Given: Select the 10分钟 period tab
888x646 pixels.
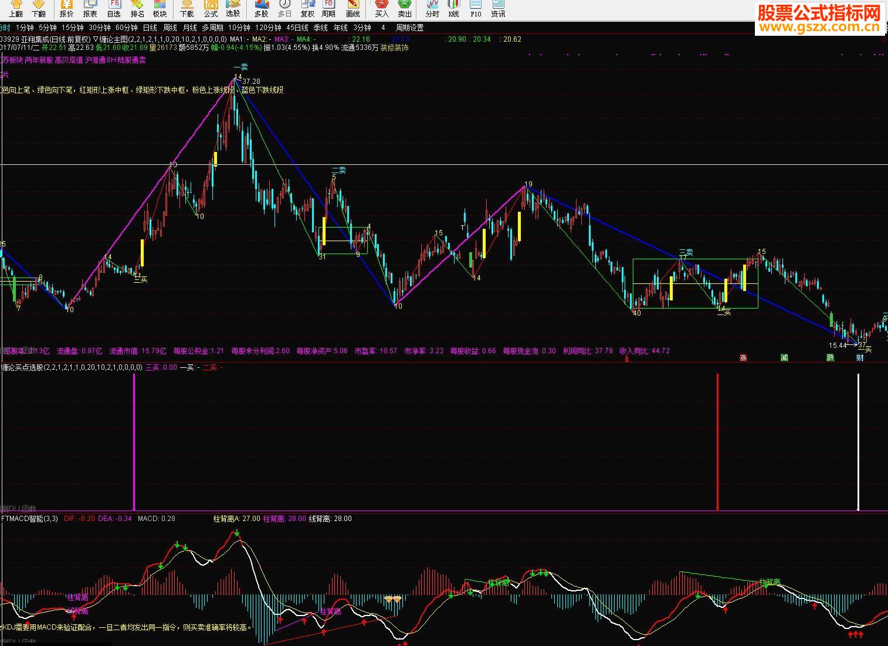Looking at the screenshot, I should click(239, 28).
